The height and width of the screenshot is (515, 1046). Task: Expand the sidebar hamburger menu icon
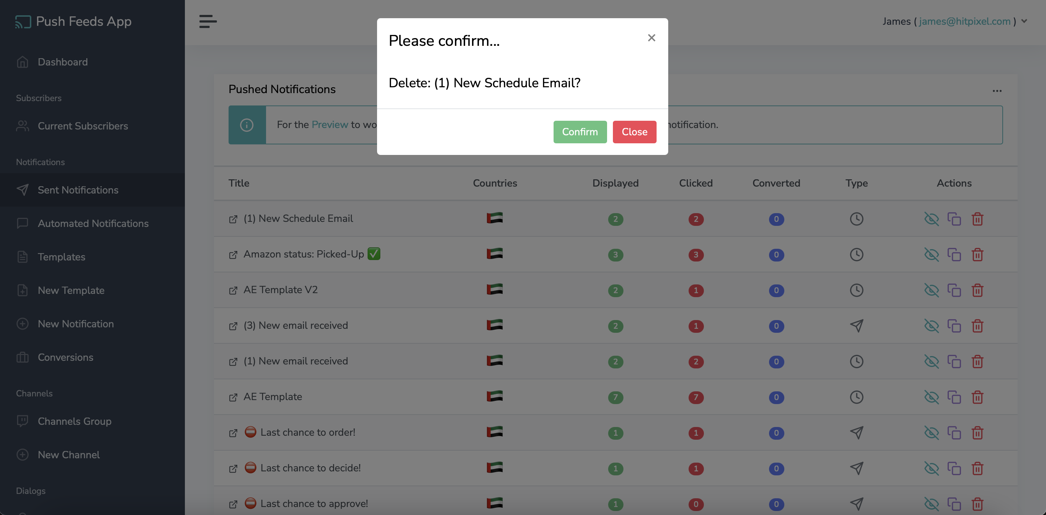208,21
